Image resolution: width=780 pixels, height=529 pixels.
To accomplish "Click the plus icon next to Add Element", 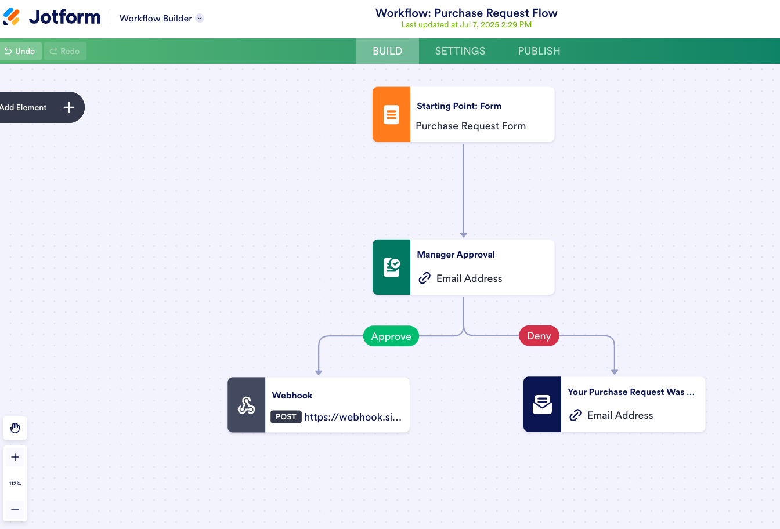I will pyautogui.click(x=68, y=107).
